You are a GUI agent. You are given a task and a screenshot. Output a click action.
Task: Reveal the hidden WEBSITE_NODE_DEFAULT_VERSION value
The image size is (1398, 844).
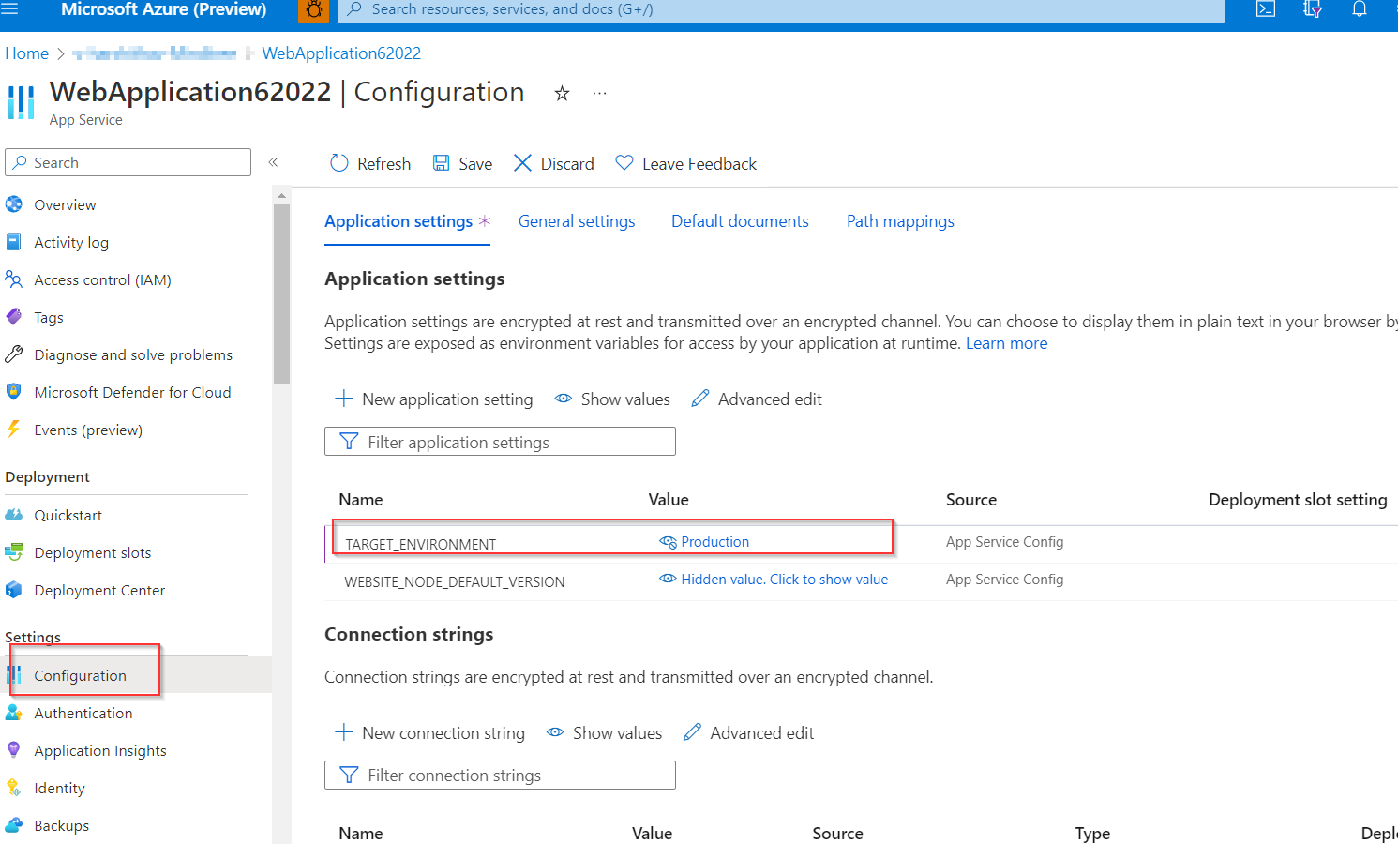click(x=774, y=580)
